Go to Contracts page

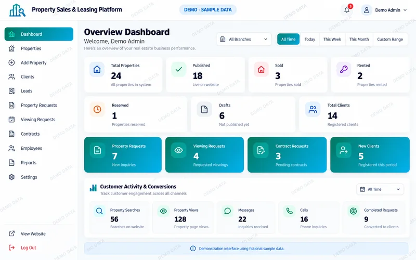[38, 134]
